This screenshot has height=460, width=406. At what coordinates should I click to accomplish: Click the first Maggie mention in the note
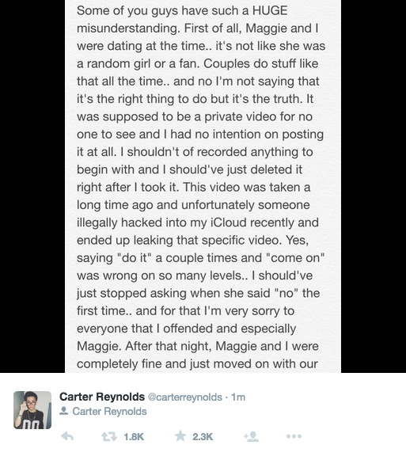pyautogui.click(x=267, y=29)
